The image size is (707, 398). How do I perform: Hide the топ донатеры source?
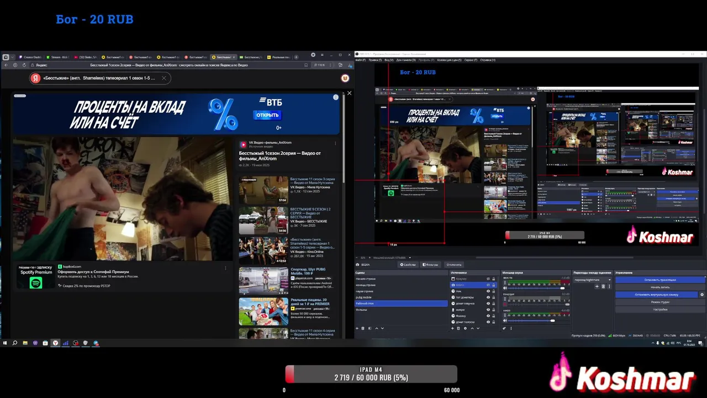click(x=488, y=297)
